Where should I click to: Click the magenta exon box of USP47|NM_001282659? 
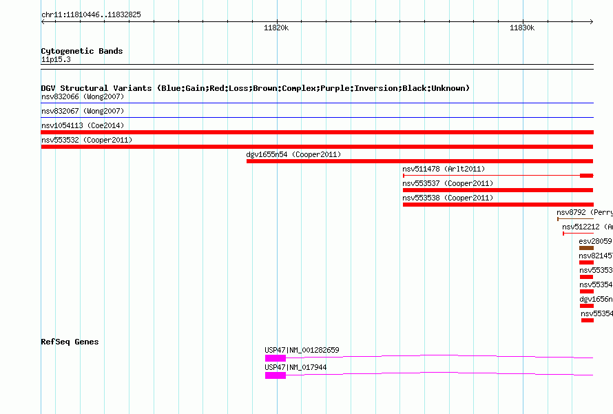[276, 358]
